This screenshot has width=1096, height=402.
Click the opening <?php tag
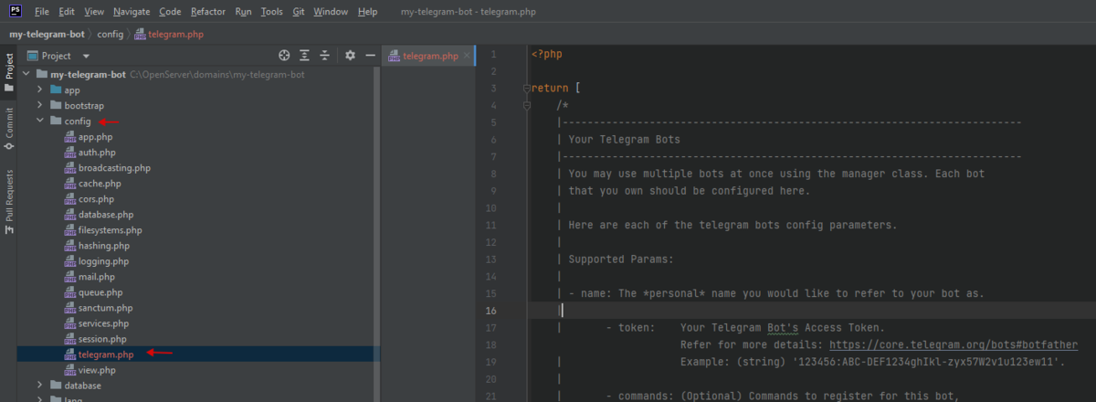[547, 54]
